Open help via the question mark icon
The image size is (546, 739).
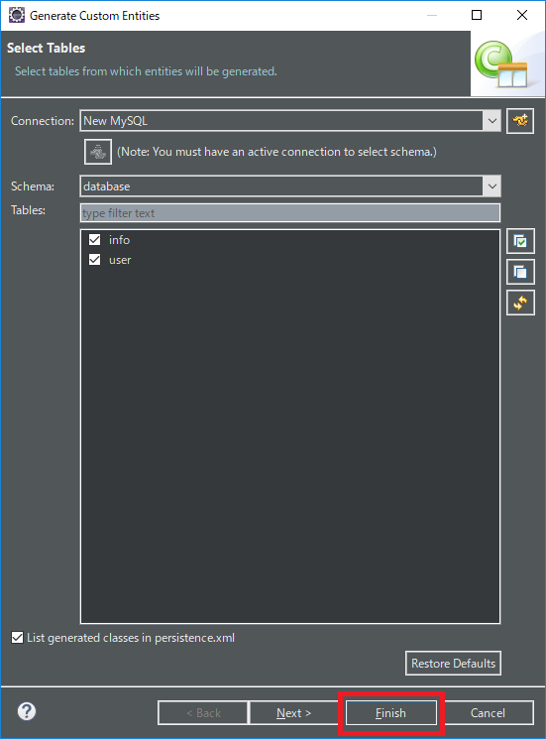[27, 711]
